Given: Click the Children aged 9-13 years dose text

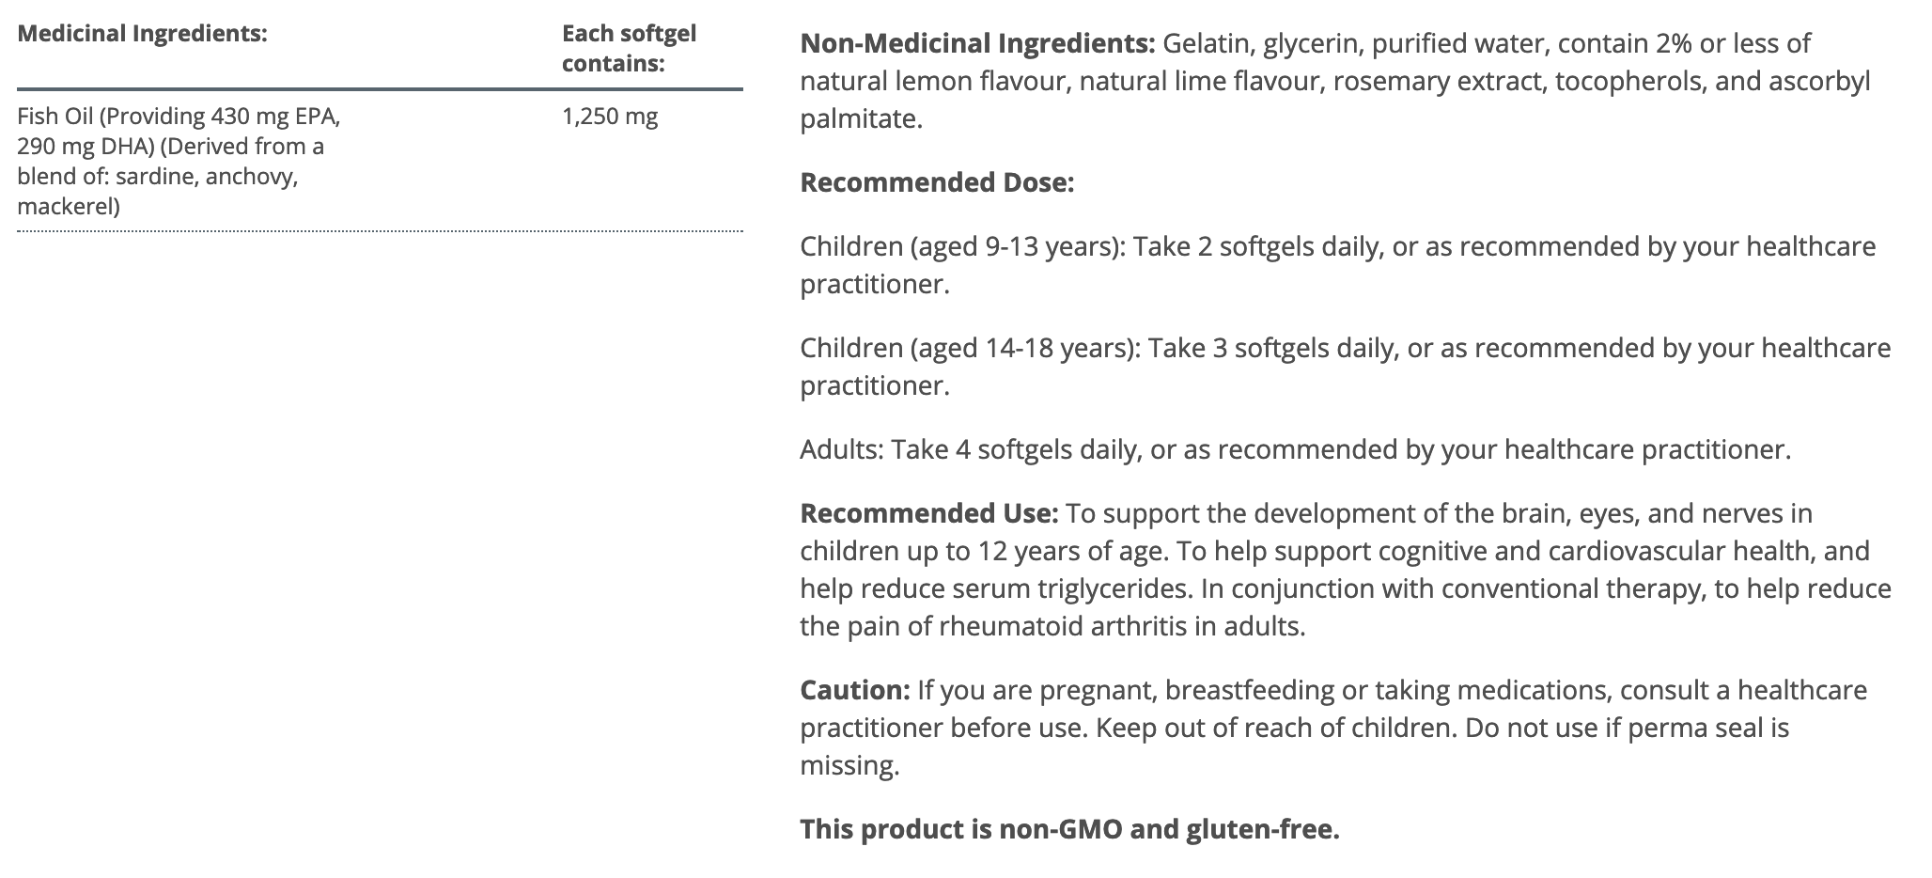Looking at the screenshot, I should [x=1336, y=247].
